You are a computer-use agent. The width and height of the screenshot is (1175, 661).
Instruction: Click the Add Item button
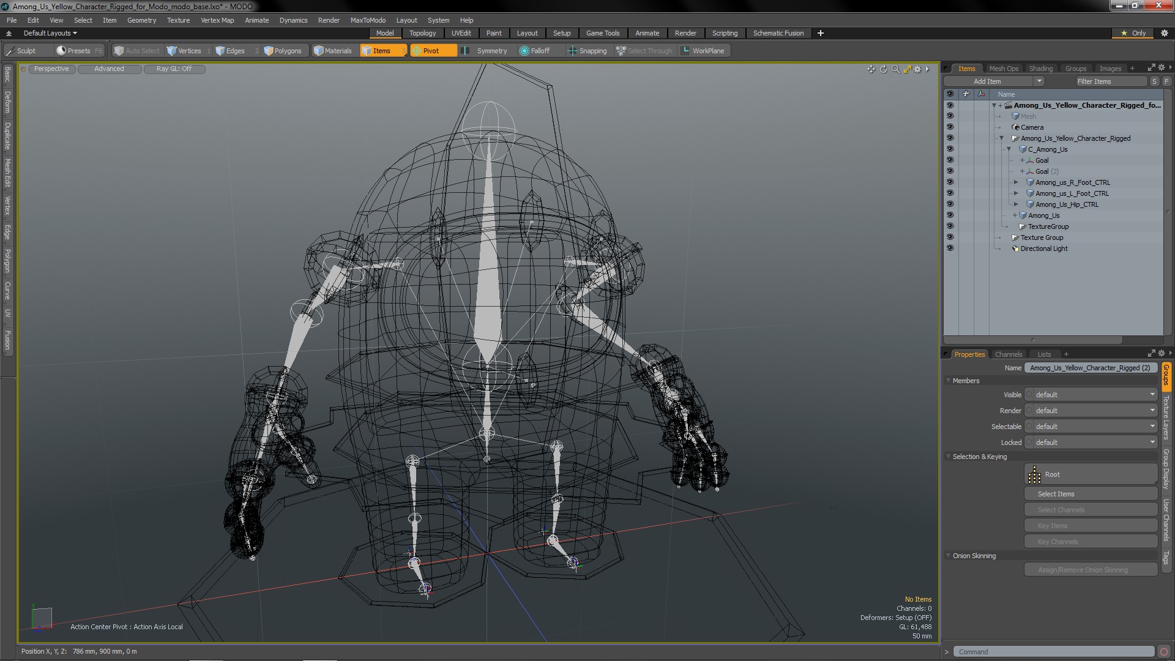pyautogui.click(x=988, y=81)
